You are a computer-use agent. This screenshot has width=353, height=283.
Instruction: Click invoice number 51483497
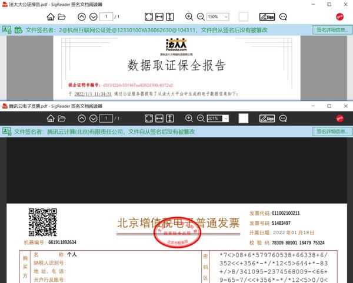[x=281, y=223]
